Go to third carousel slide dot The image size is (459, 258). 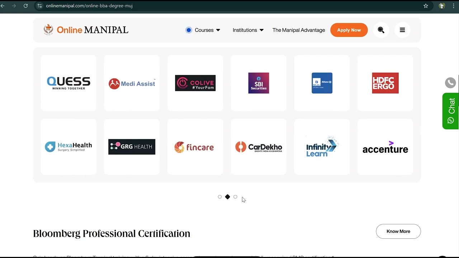pyautogui.click(x=235, y=197)
